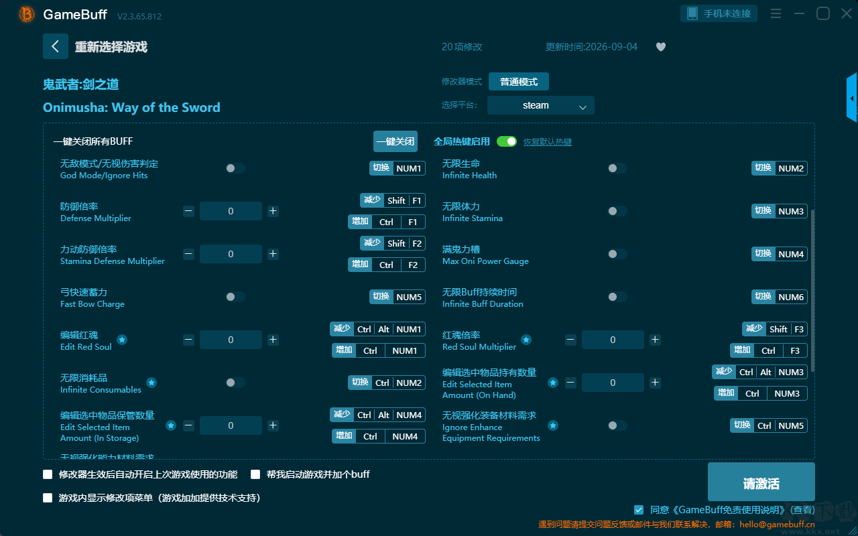
Task: Toggle Fast Bow Charge switch
Action: tap(235, 297)
